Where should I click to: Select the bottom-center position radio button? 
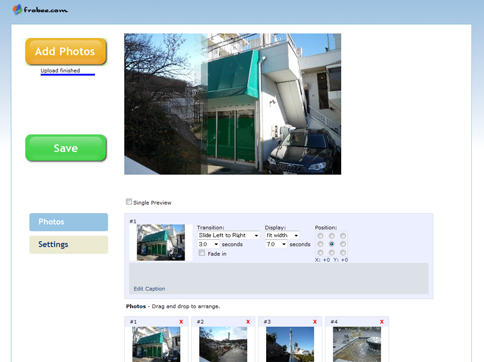(x=332, y=252)
